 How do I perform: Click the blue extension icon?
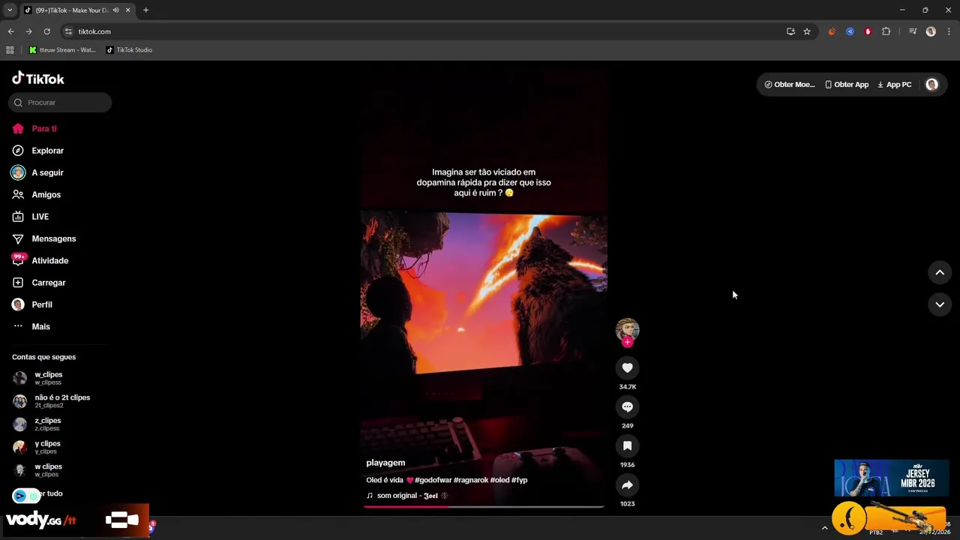(850, 31)
